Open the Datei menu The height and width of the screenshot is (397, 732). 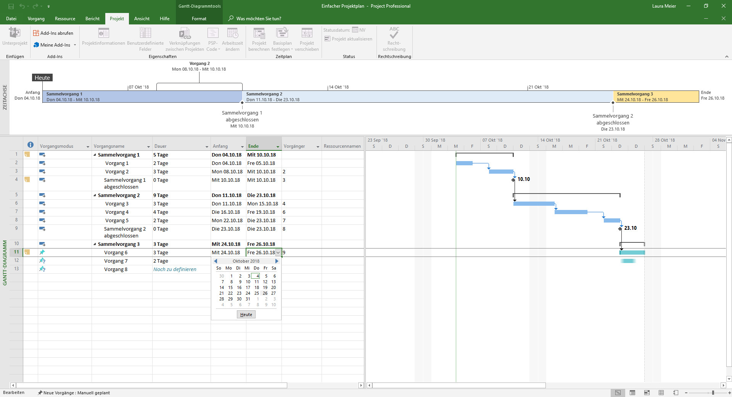(11, 18)
